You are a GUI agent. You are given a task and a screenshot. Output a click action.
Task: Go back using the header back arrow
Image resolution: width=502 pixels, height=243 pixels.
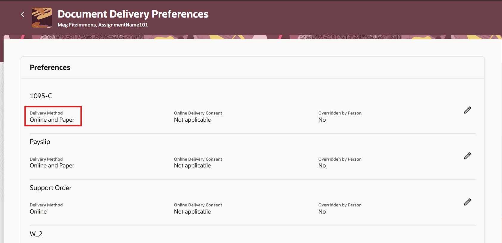coord(23,14)
